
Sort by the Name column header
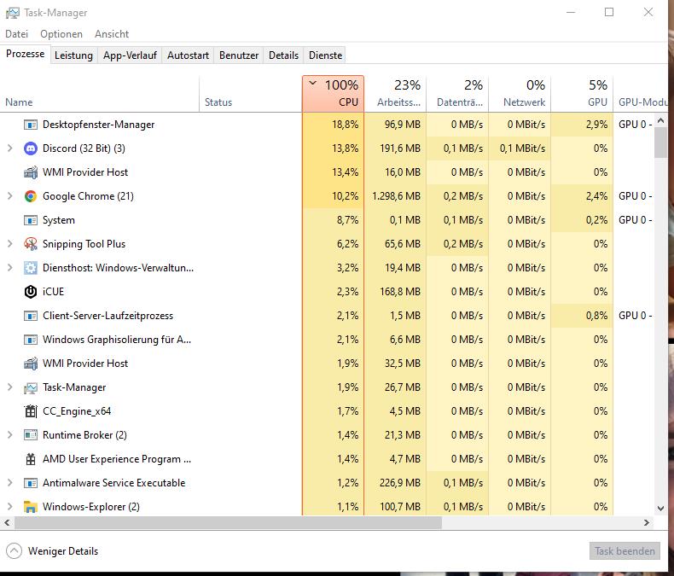[100, 94]
